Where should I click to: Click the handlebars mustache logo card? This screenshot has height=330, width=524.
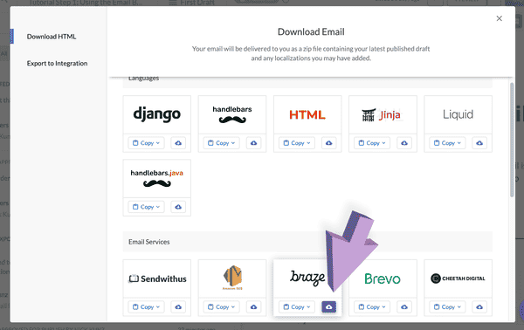(232, 114)
